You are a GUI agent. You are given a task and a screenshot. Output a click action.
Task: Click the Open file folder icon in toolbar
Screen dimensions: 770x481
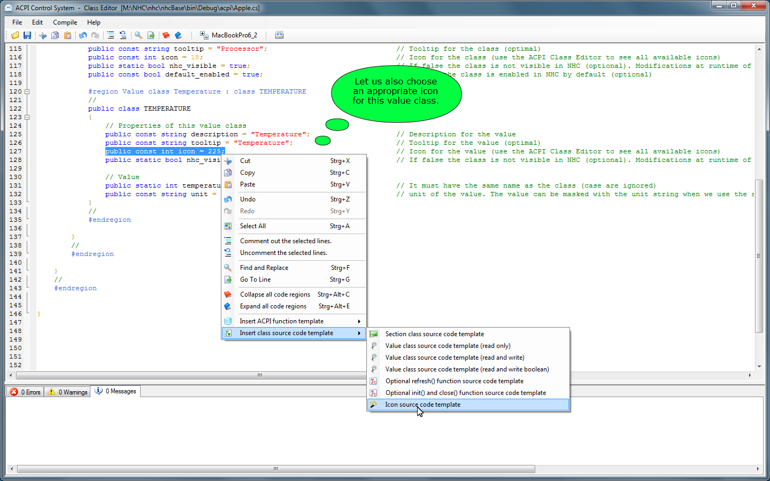[15, 35]
